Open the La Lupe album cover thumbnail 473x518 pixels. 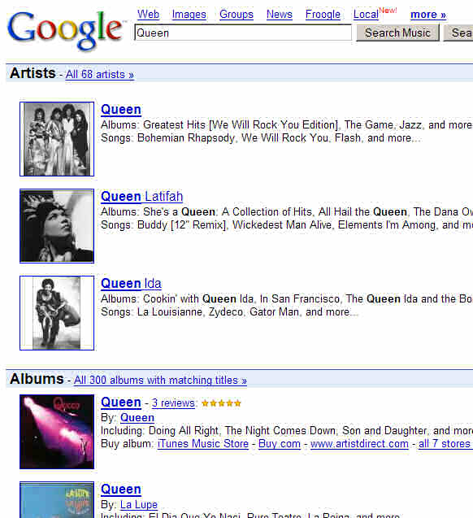pyautogui.click(x=57, y=500)
